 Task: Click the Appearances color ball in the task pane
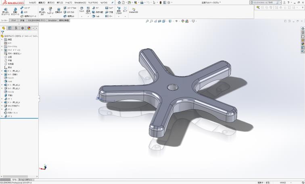click(x=303, y=44)
